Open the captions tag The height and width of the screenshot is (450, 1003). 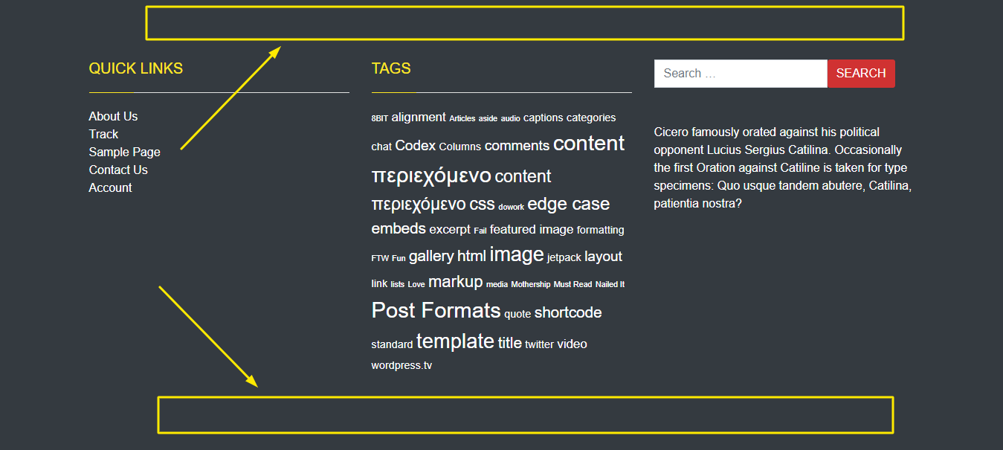tap(543, 118)
